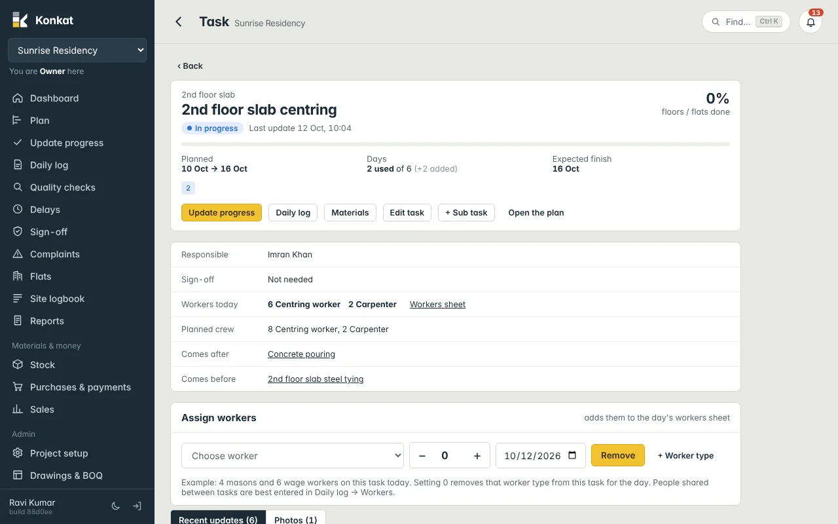
Task: Open Sign-off in sidebar
Action: 77,232
